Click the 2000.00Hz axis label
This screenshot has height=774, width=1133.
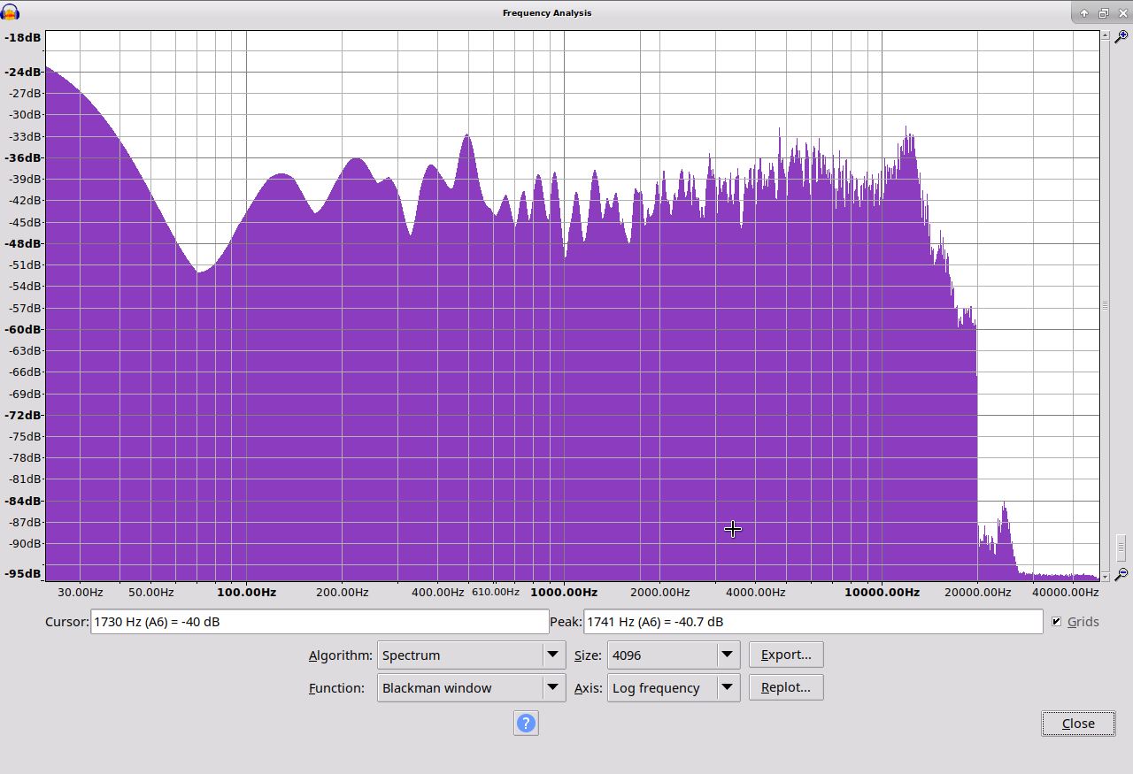point(659,593)
